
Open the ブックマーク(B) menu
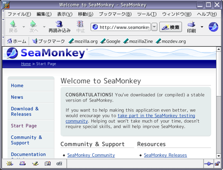pos(115,14)
